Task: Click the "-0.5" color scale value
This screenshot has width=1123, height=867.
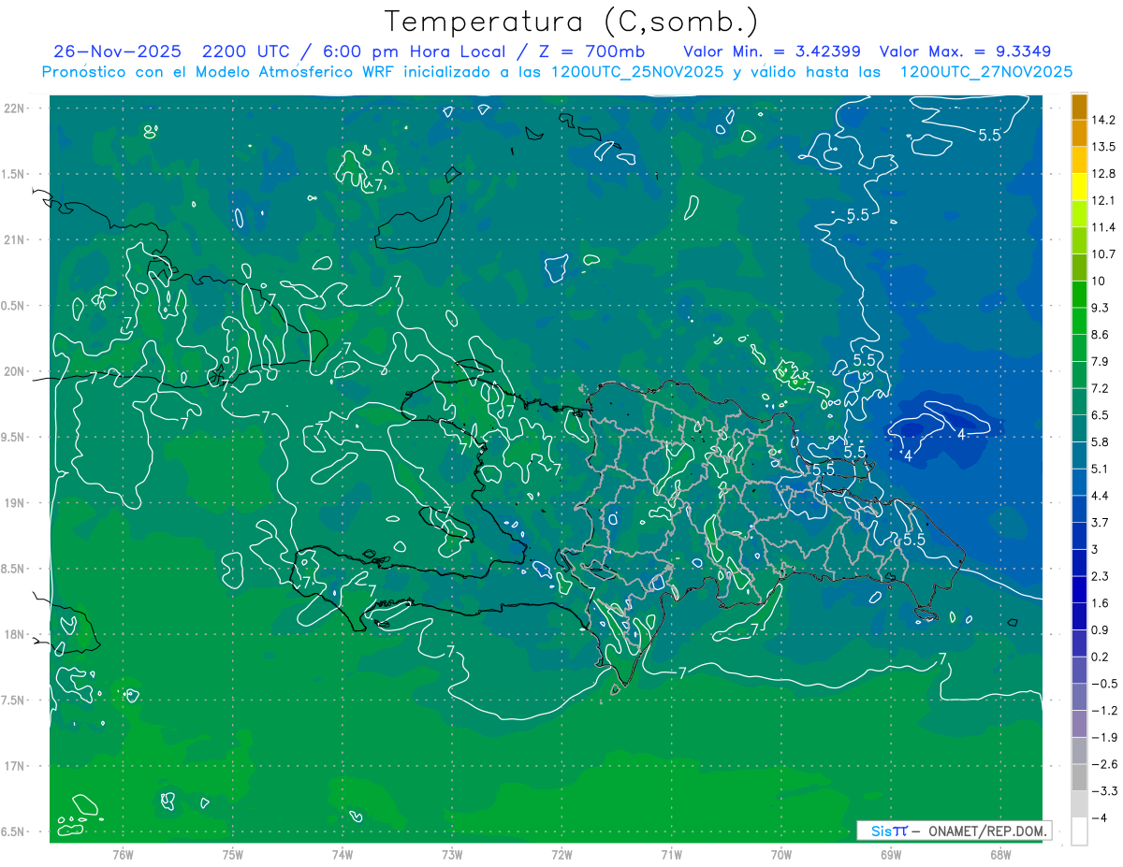Action: [1103, 684]
